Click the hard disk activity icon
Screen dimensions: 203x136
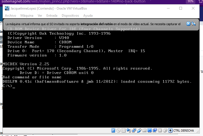(114, 131)
